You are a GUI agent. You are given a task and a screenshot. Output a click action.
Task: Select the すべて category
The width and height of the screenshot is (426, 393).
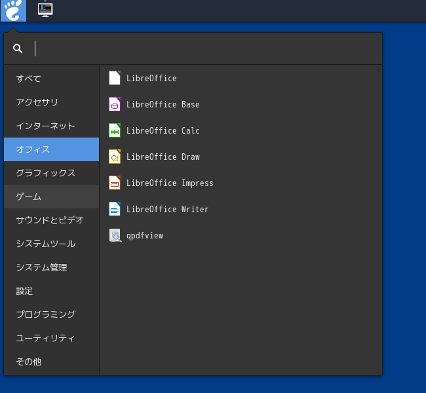tap(51, 79)
